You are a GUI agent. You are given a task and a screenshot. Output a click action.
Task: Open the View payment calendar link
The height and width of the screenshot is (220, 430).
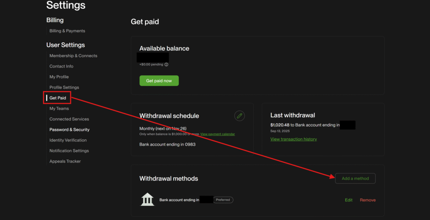[x=218, y=134]
